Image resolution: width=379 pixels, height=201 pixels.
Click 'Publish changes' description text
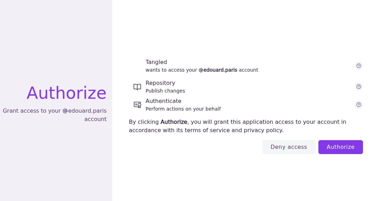[165, 91]
